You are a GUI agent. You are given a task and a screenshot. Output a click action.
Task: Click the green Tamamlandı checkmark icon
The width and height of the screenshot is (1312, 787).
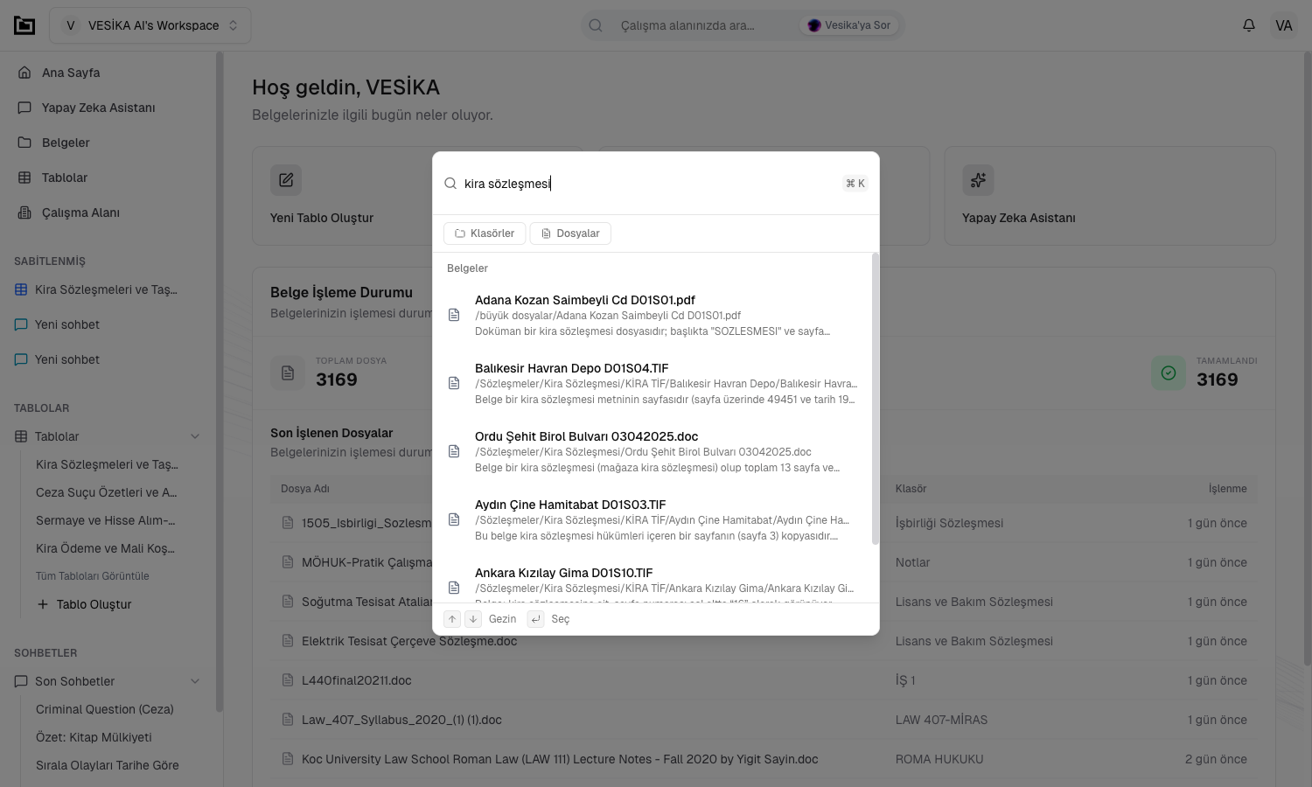[x=1169, y=373]
